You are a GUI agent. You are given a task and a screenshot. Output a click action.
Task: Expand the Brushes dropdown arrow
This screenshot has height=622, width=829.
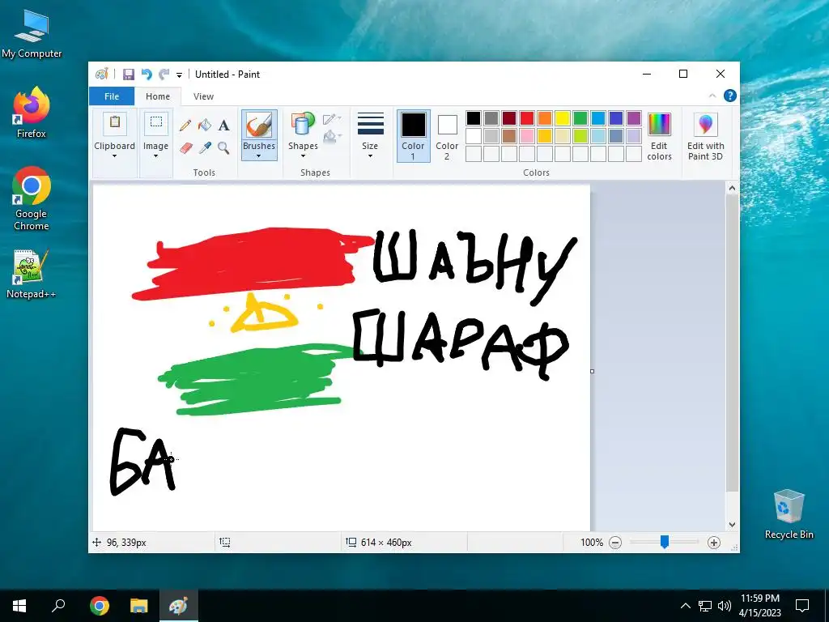coord(258,156)
